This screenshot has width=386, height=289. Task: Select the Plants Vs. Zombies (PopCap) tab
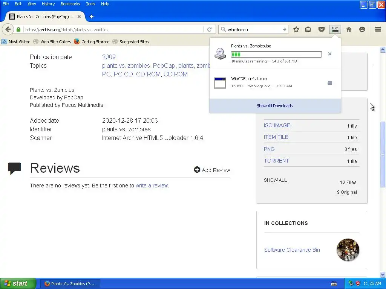pos(45,17)
